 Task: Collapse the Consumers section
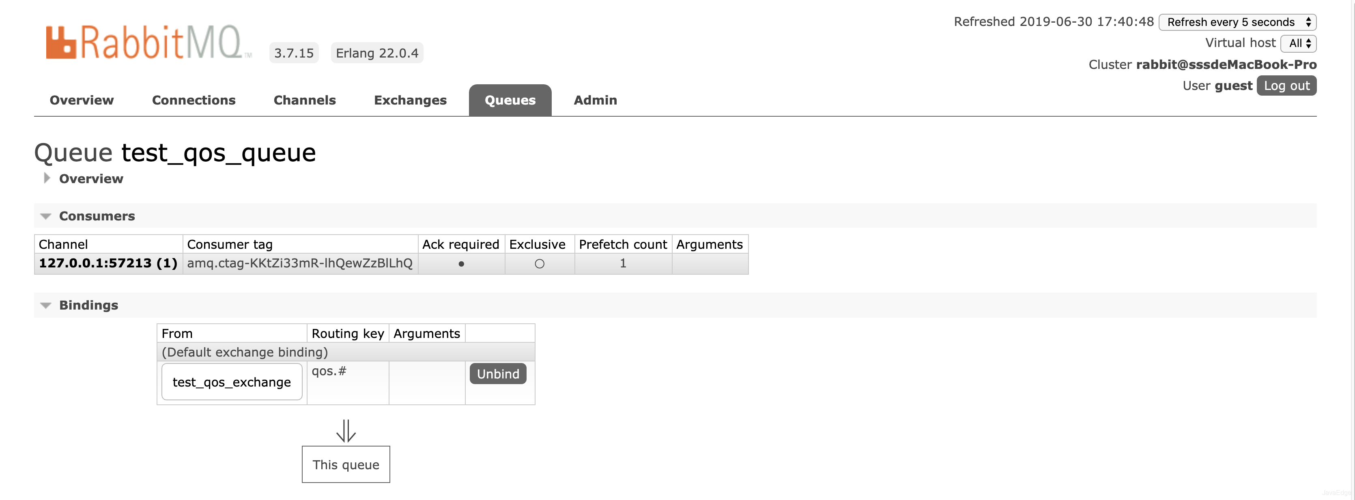pyautogui.click(x=96, y=216)
